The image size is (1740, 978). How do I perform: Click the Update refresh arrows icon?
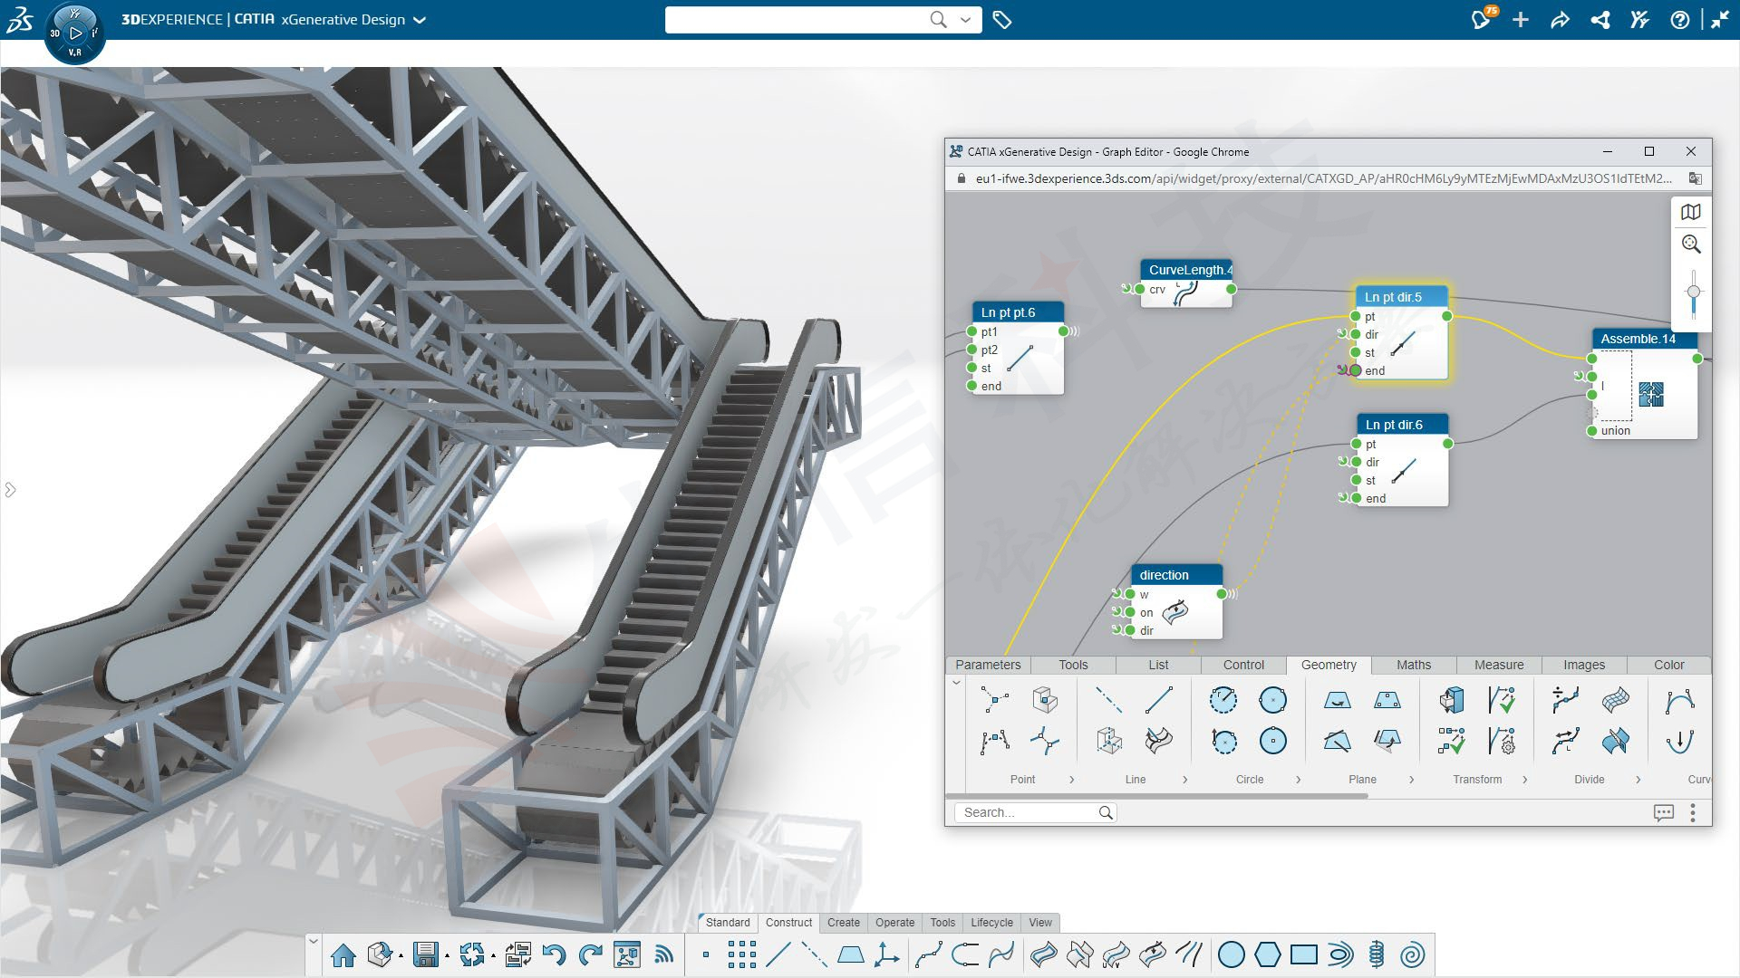(471, 954)
